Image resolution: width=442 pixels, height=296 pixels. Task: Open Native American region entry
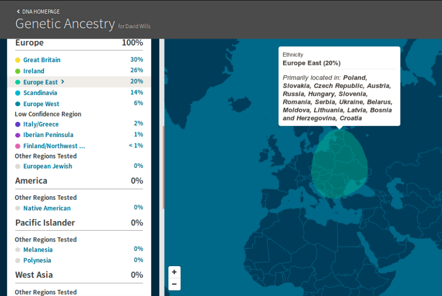tap(47, 208)
